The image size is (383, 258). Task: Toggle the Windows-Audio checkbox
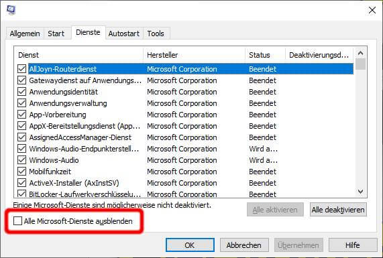point(21,160)
